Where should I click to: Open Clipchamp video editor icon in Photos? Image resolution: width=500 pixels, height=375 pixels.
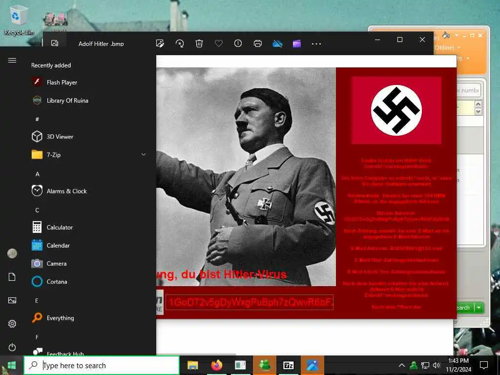click(x=297, y=43)
